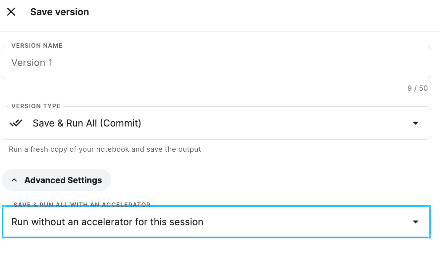Click the chevron-up icon beside Advanced Settings
Viewport: 440px width, 253px height.
[14, 180]
